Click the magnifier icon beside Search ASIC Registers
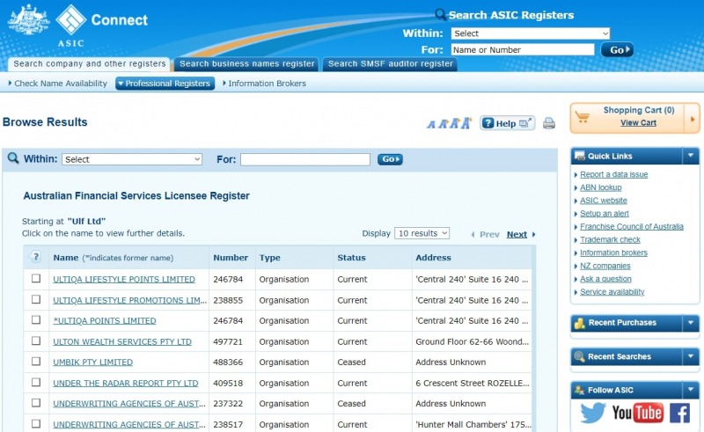Viewport: 704px width, 432px height. [441, 14]
